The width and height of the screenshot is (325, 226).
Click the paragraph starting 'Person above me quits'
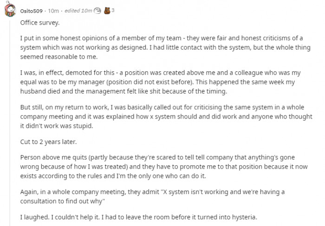[164, 167]
